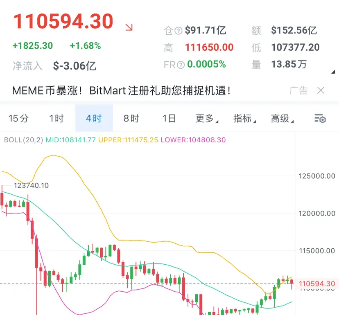Click the 120000.00 price axis label
Screen dimensions: 339x315
317,214
